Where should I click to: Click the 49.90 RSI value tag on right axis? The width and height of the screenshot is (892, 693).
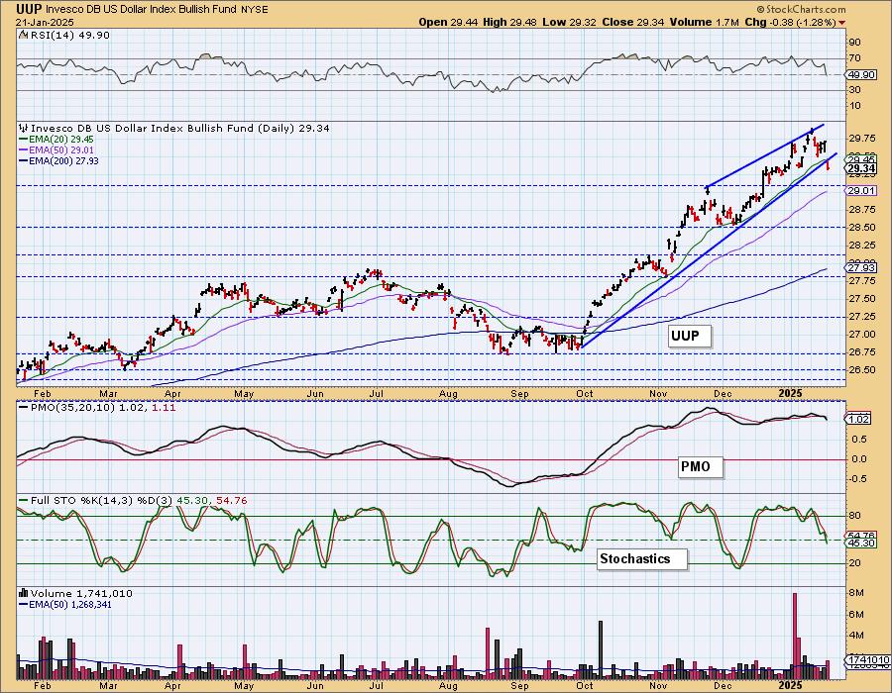click(x=859, y=75)
